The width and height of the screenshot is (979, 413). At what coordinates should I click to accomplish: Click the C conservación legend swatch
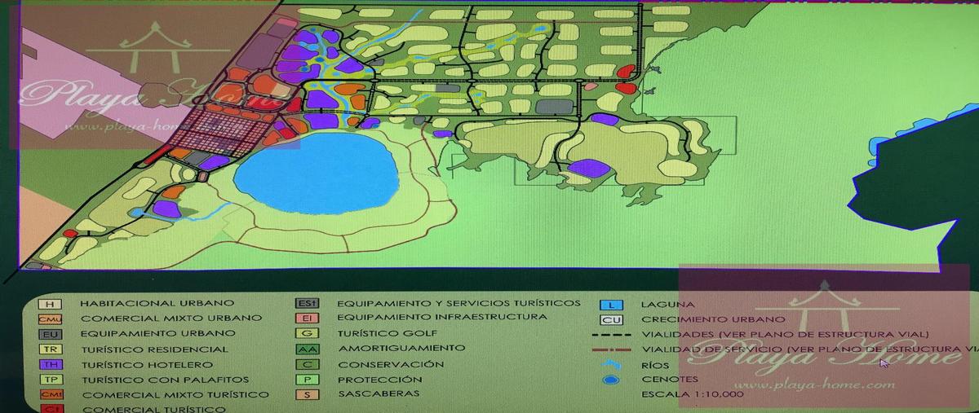pos(307,364)
